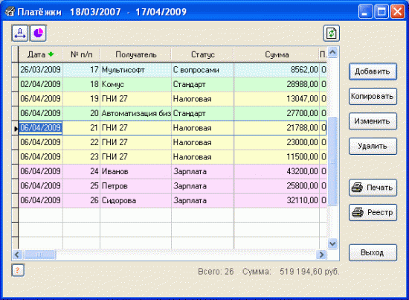Click the sum 11500,00 cell
This screenshot has height=300, width=409.
point(277,156)
